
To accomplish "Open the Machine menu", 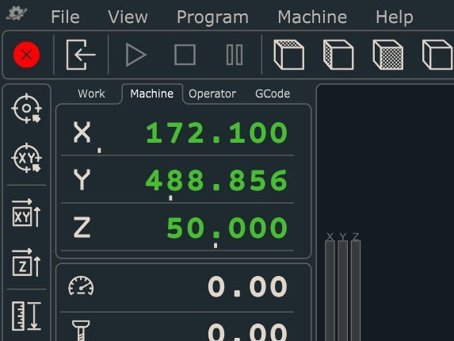I will click(312, 17).
